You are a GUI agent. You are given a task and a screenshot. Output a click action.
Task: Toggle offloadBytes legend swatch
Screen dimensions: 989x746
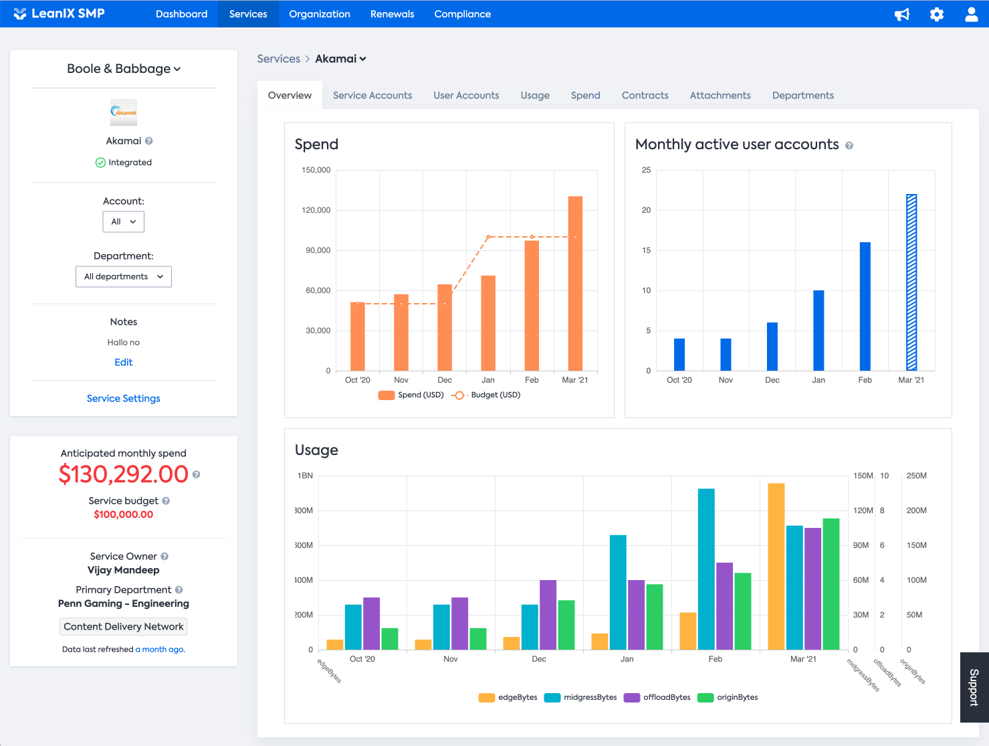(x=632, y=697)
